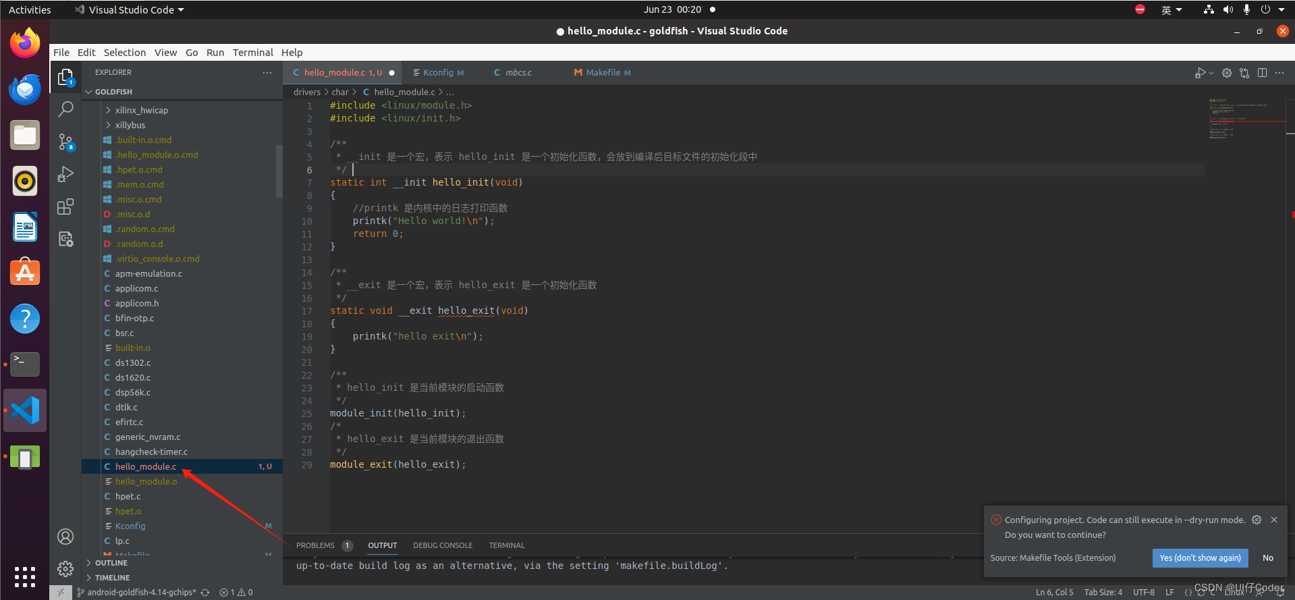Click the drivers breadcrumb segment
1295x600 pixels.
click(307, 92)
